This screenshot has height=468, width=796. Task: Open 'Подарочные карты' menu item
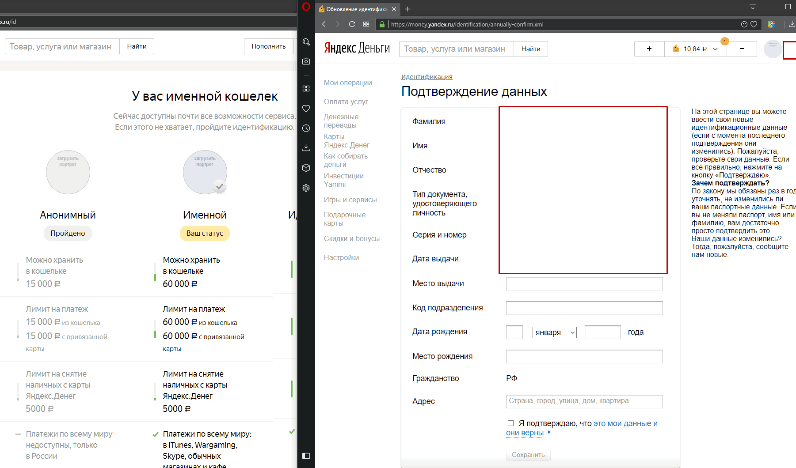click(345, 219)
